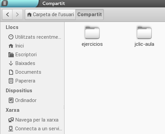Click the home icon in path bar

pyautogui.click(x=29, y=14)
